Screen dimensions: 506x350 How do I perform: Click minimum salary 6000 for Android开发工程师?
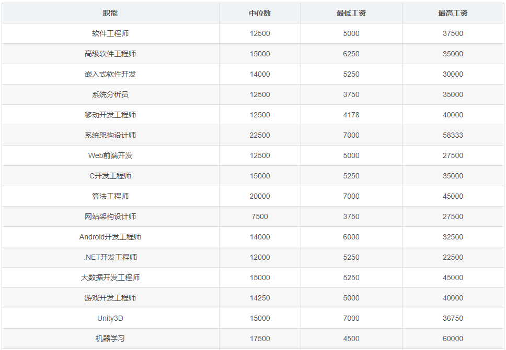[351, 237]
